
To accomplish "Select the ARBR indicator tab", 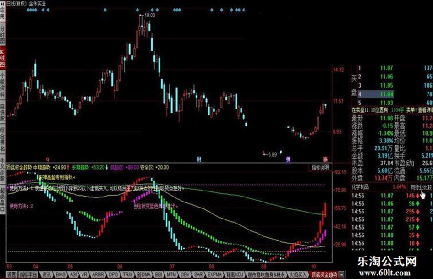I will [98, 274].
